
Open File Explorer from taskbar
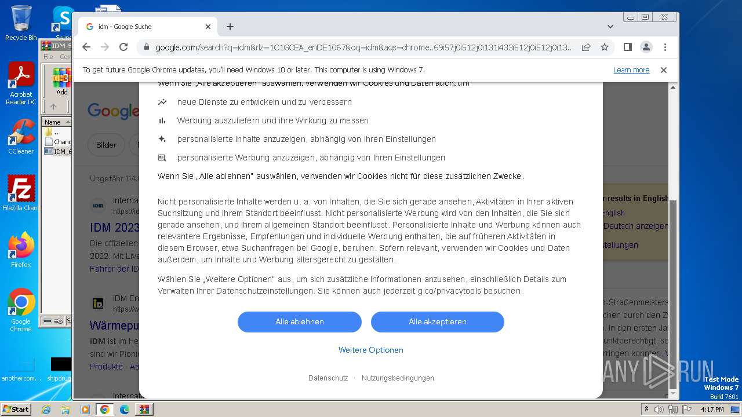[x=66, y=409]
